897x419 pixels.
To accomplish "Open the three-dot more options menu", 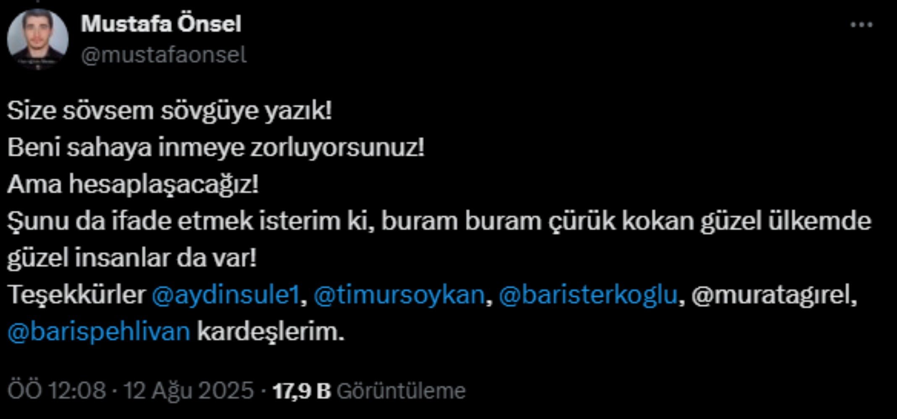I will tap(861, 25).
